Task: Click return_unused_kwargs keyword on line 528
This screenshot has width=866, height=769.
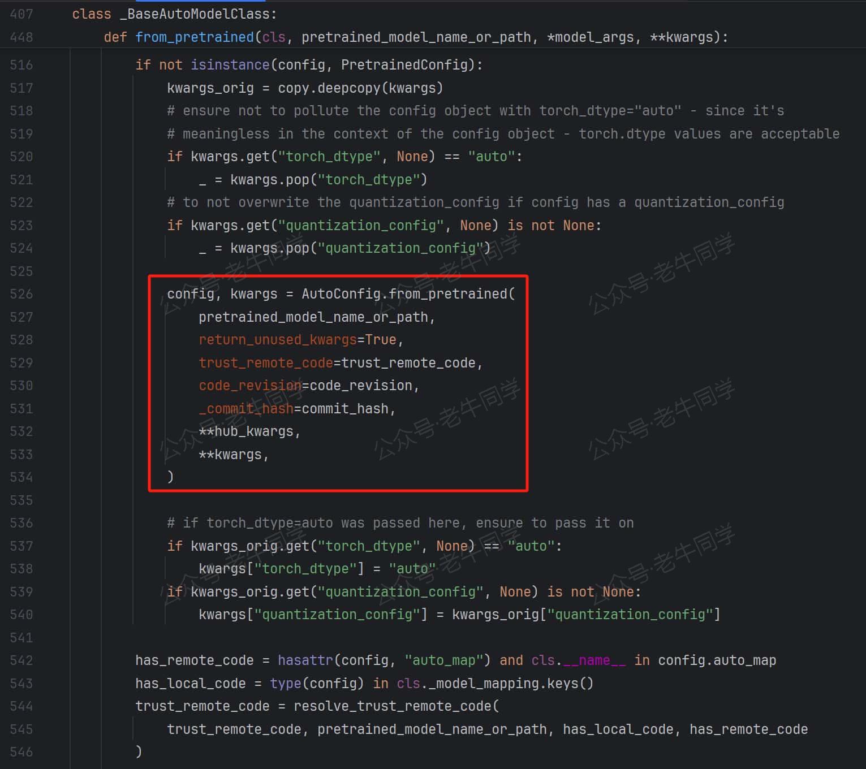Action: (278, 340)
